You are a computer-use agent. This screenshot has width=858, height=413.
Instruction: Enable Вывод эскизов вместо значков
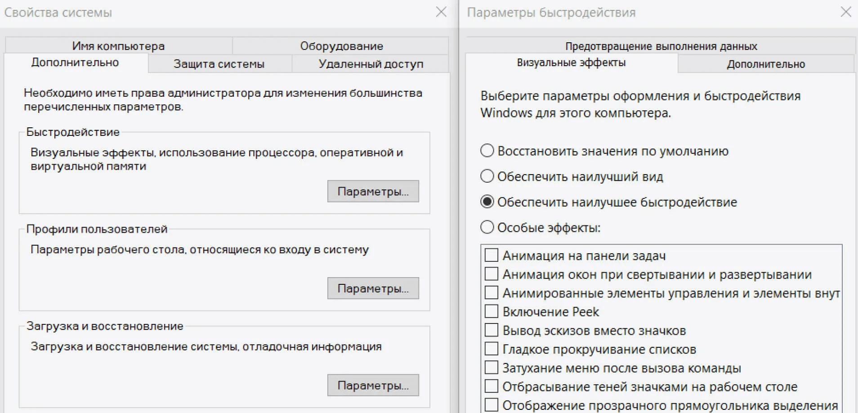[492, 330]
